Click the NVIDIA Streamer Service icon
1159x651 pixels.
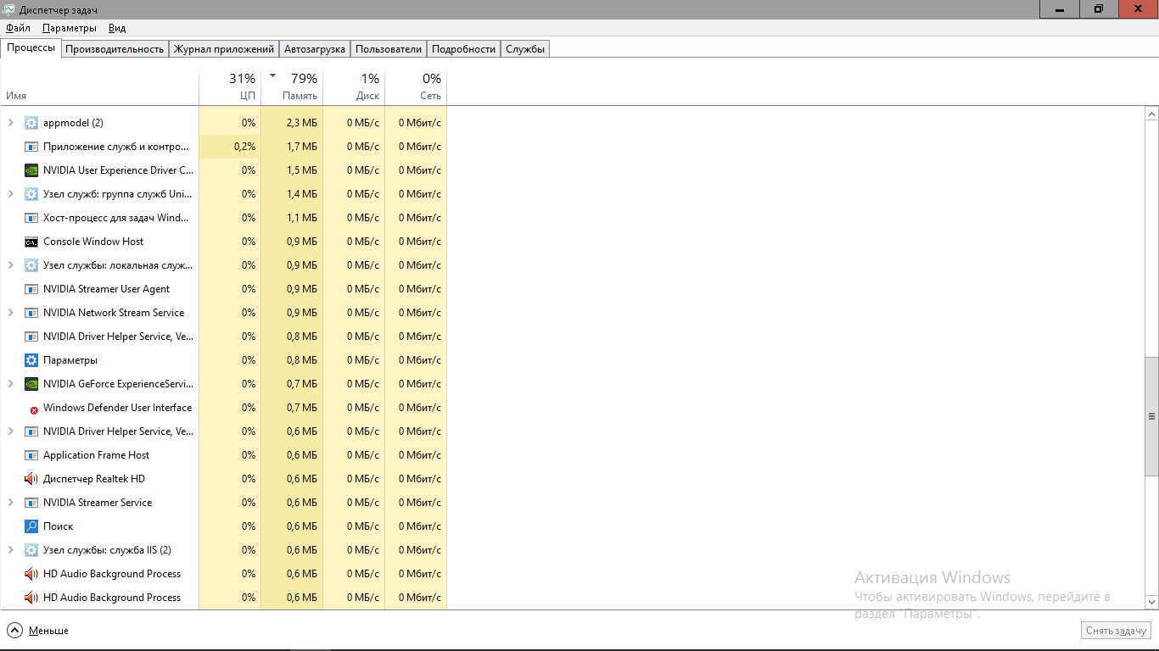click(31, 503)
